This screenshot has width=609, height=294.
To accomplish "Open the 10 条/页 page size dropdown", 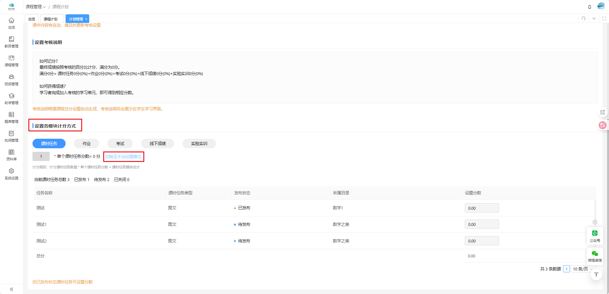I will pyautogui.click(x=583, y=269).
